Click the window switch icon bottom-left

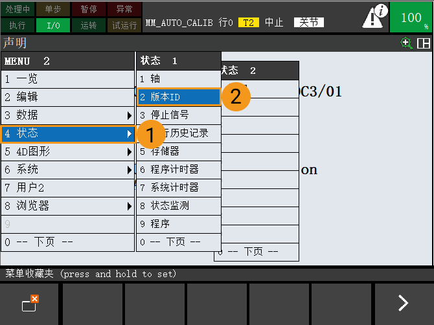(30, 303)
